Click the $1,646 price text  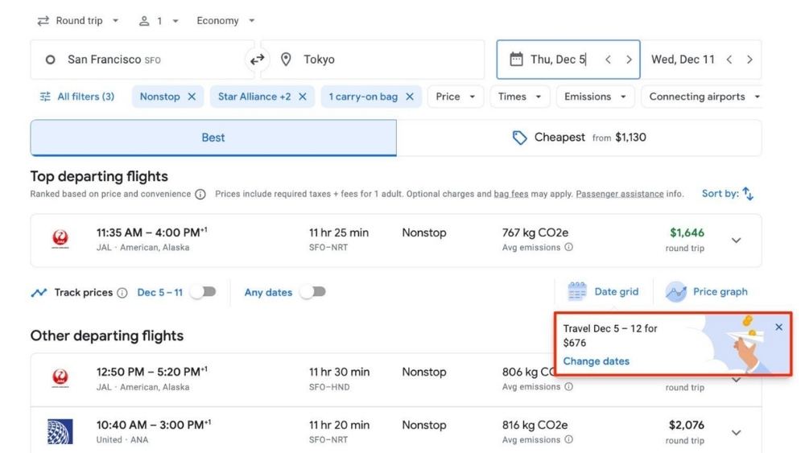click(x=687, y=233)
